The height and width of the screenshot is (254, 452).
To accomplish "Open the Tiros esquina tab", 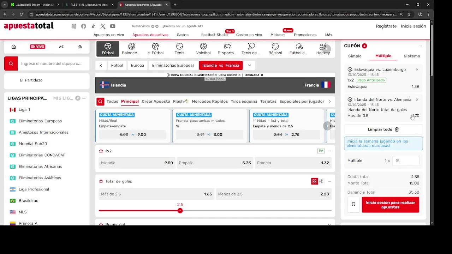I will [x=244, y=102].
